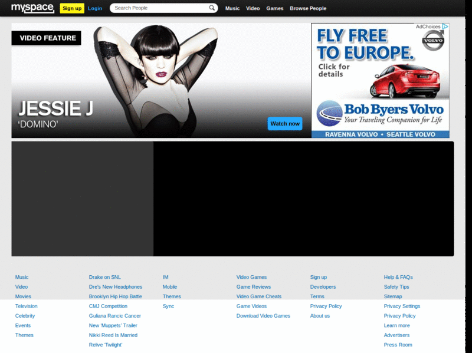This screenshot has height=353, width=472.
Task: Focus the Search People field
Action: (x=164, y=8)
